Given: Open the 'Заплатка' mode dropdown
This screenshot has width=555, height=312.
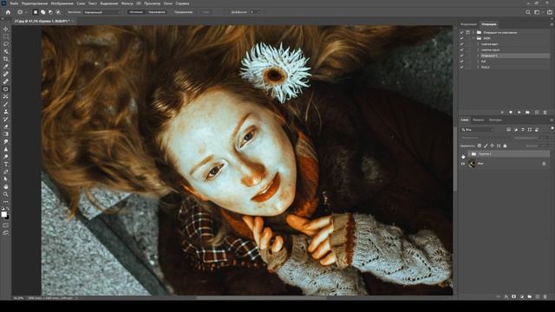Looking at the screenshot, I should pyautogui.click(x=102, y=12).
